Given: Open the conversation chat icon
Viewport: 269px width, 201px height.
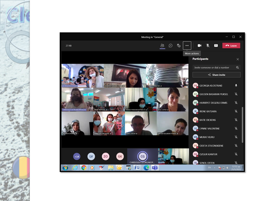Looking at the screenshot, I should pos(170,46).
